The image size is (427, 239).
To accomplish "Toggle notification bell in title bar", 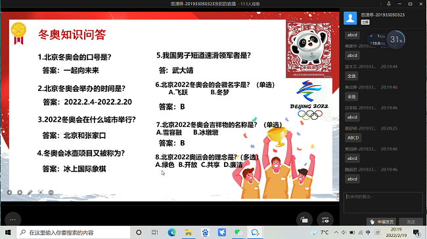I will click(x=389, y=3).
